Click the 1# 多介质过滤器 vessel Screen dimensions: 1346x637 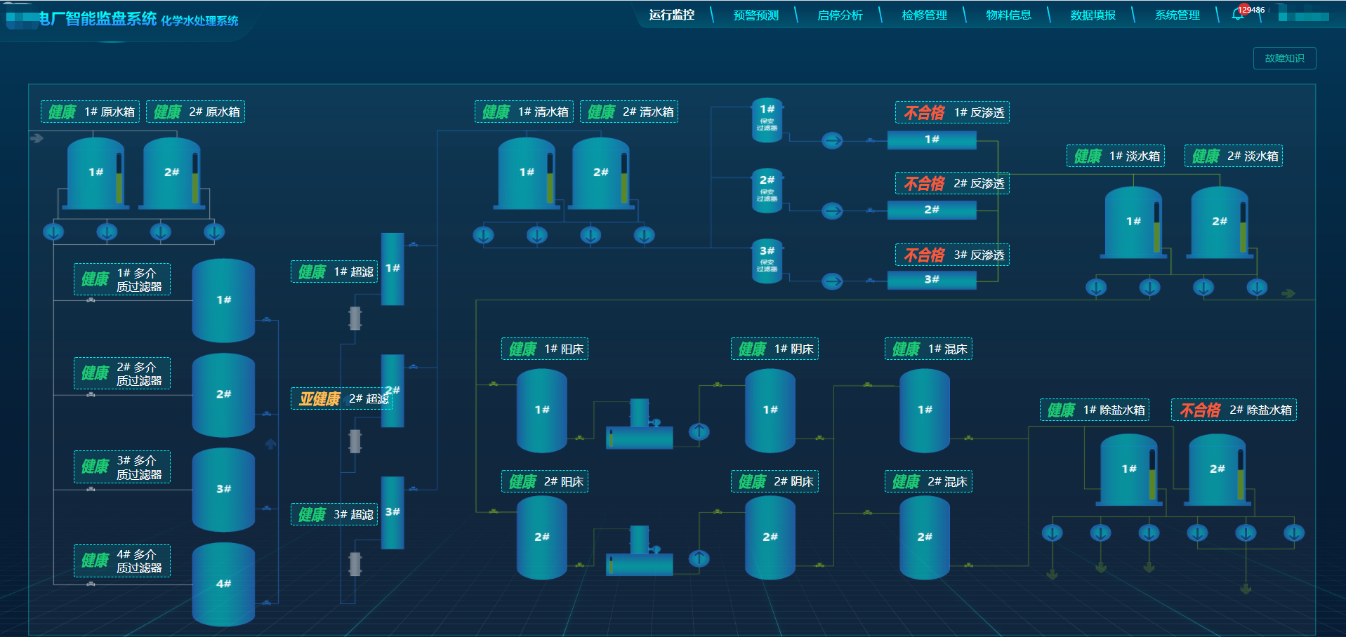pos(223,300)
